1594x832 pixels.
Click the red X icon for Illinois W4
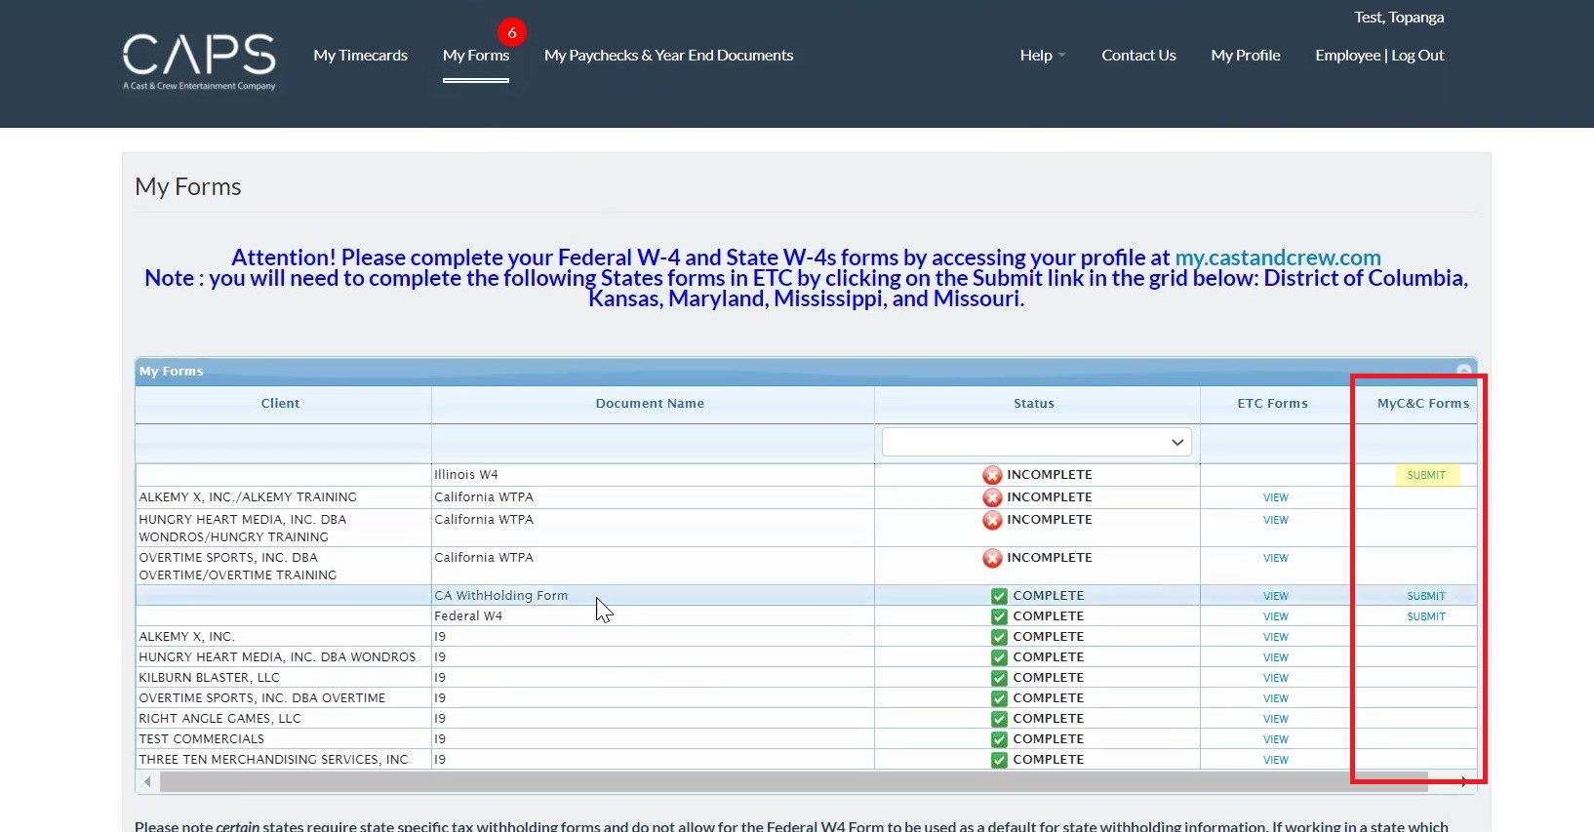pyautogui.click(x=992, y=475)
